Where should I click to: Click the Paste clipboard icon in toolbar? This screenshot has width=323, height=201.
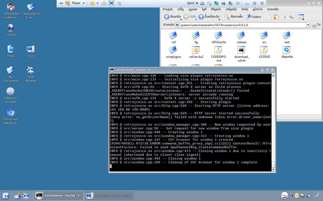(276, 17)
